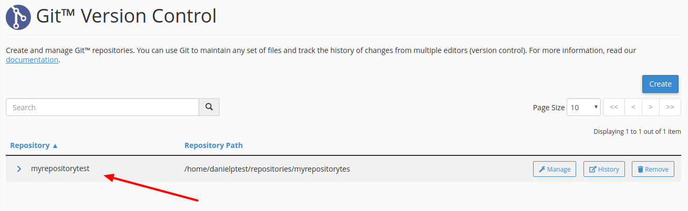The height and width of the screenshot is (211, 688).
Task: Click the Git™ Version Control heading
Action: click(126, 16)
